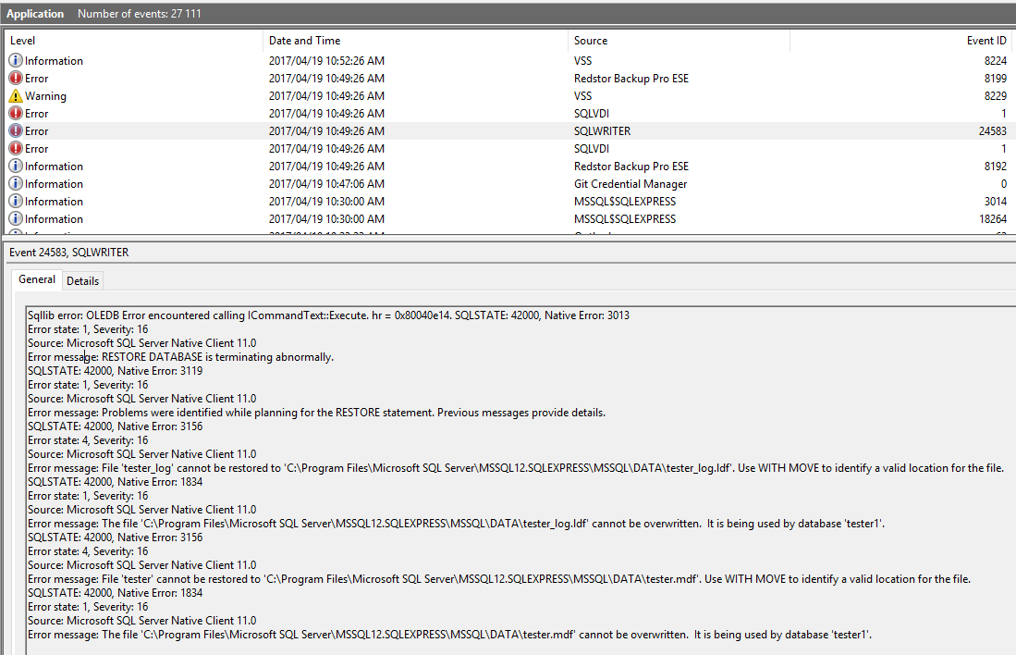Click the Information icon of event 3014 row
Image resolution: width=1016 pixels, height=655 pixels.
click(16, 201)
